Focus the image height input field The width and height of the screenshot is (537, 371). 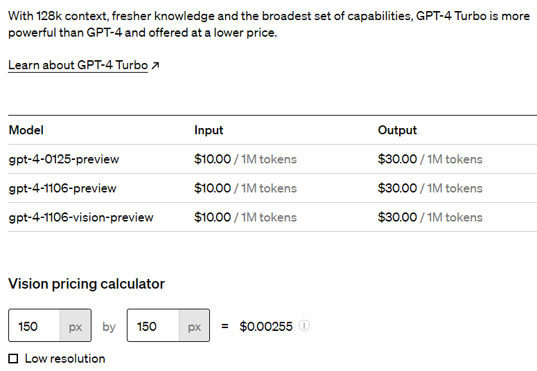click(153, 326)
